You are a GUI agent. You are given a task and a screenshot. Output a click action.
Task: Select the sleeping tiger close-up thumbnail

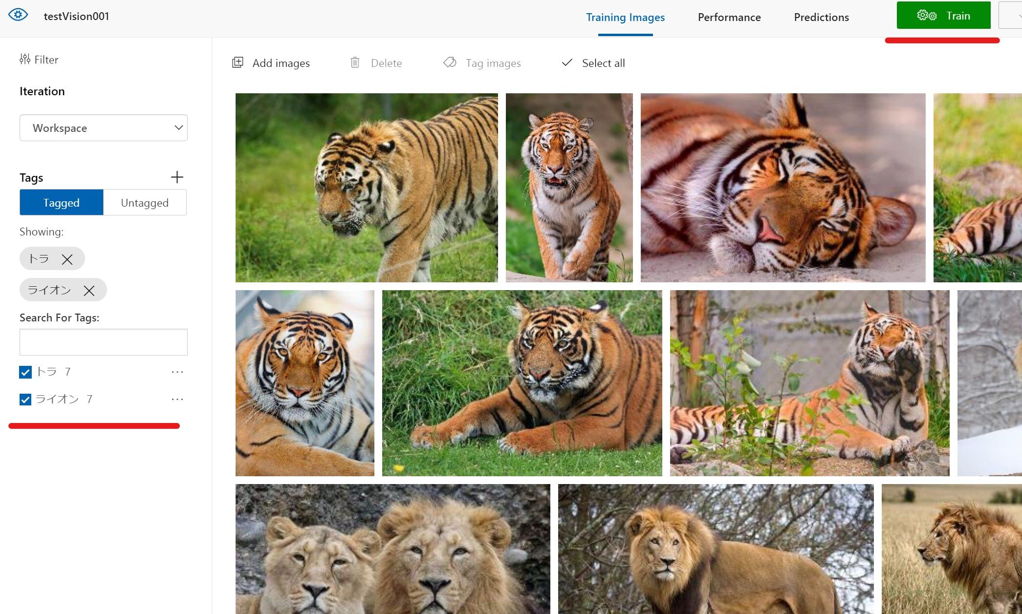click(783, 188)
